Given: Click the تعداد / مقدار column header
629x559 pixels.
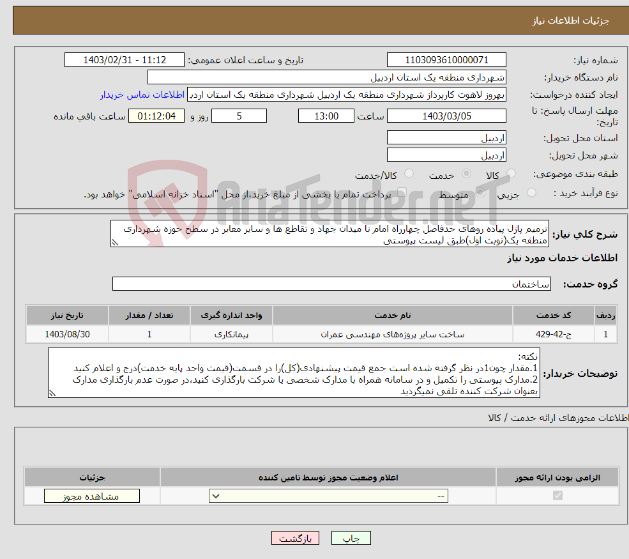Looking at the screenshot, I should coord(149,316).
